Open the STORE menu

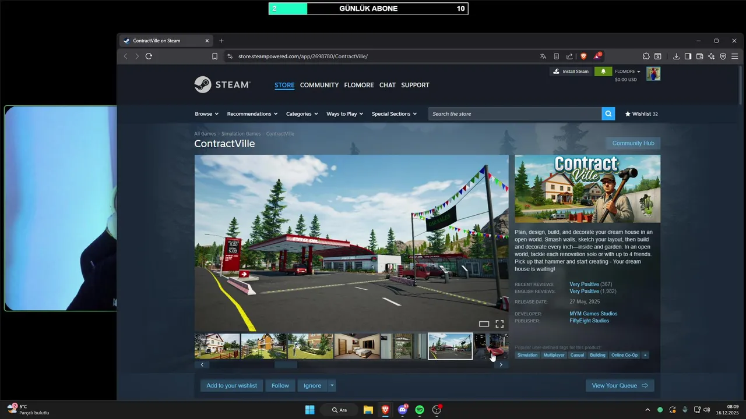tap(284, 85)
